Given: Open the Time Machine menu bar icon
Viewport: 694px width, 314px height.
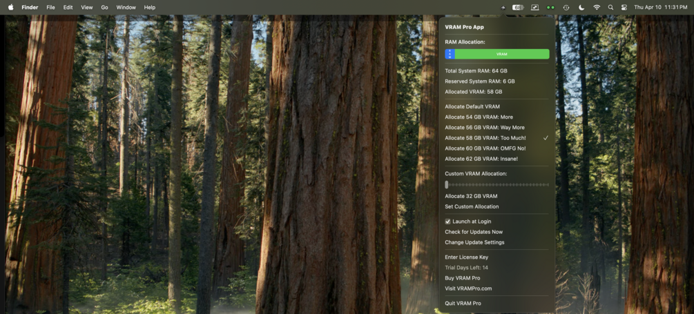Looking at the screenshot, I should 566,8.
